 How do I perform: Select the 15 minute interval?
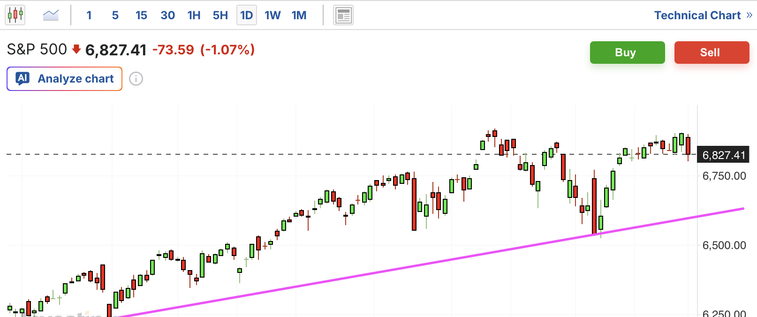click(141, 15)
